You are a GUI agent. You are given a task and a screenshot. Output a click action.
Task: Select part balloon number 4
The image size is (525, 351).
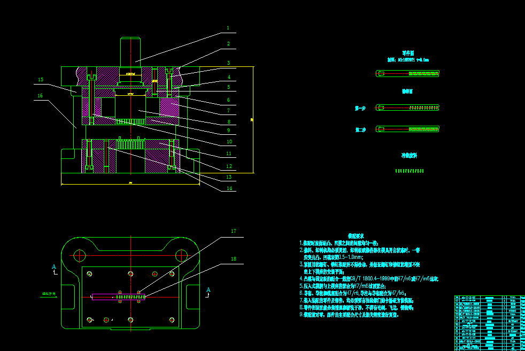tap(229, 77)
